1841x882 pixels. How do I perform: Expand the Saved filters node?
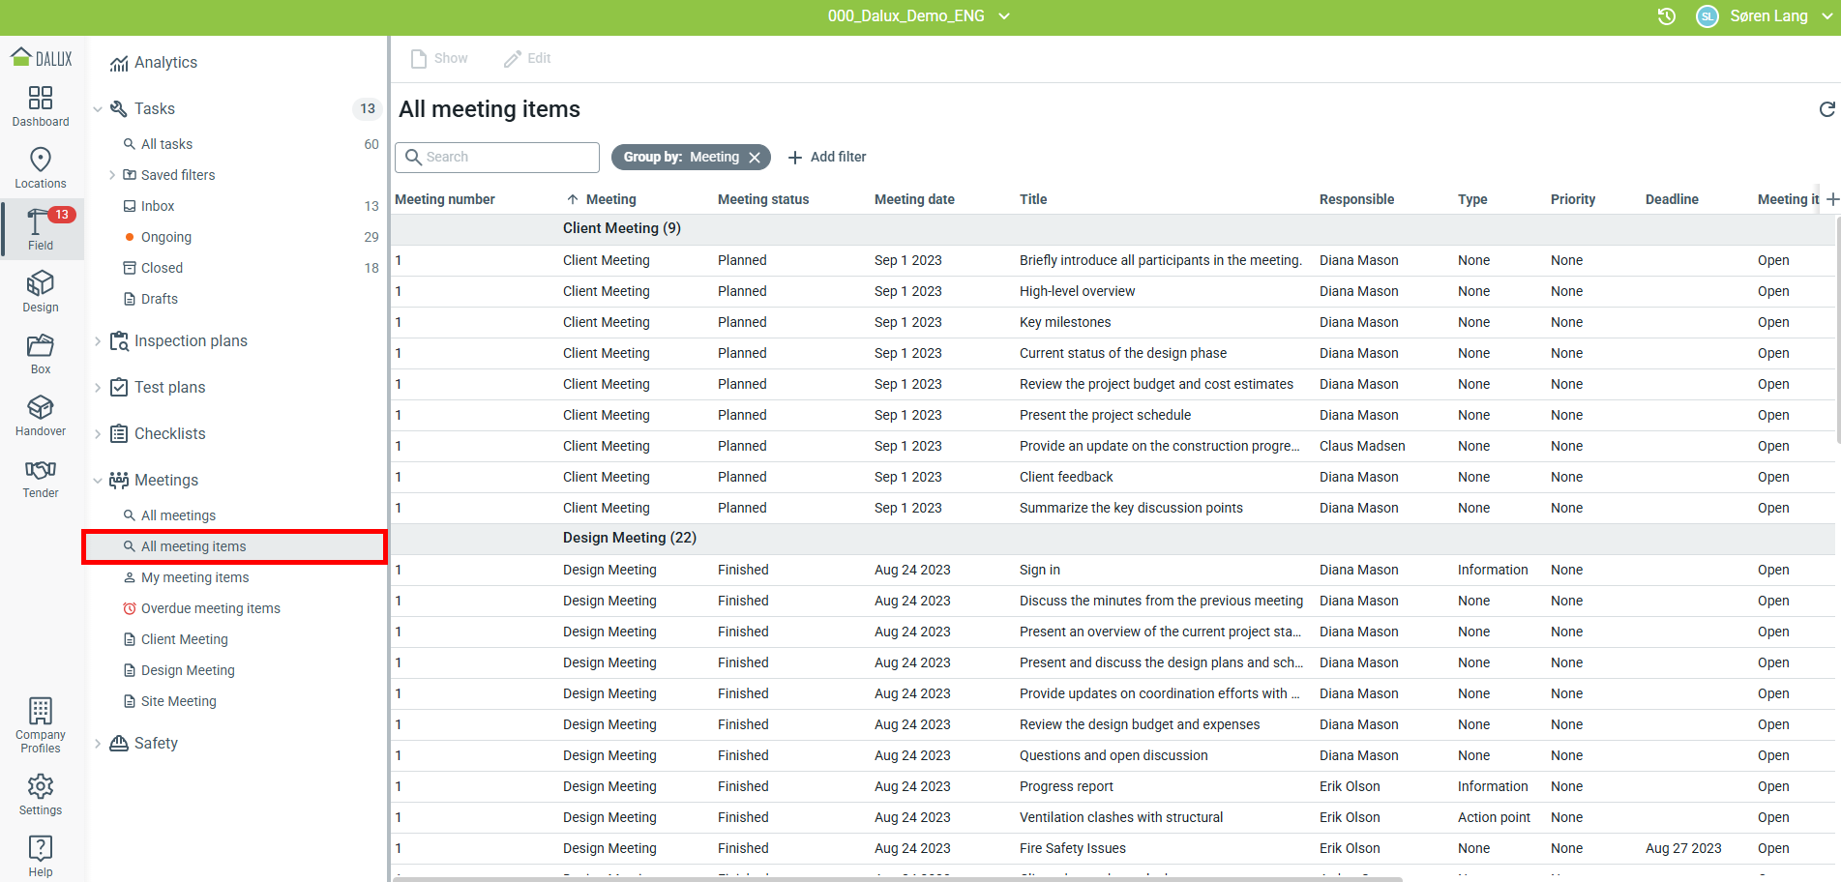112,175
